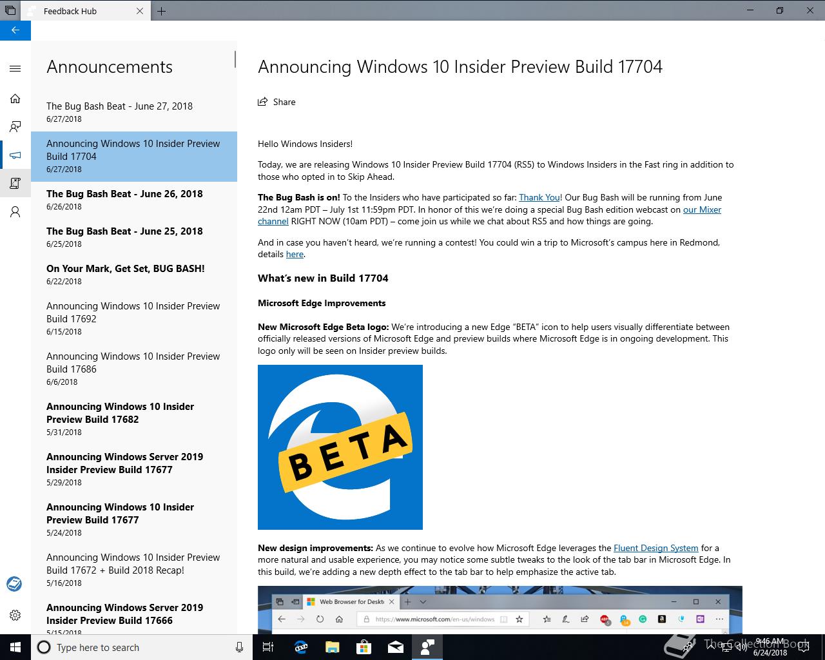Click the announcements list scrollbar
825x660 pixels.
pos(235,60)
